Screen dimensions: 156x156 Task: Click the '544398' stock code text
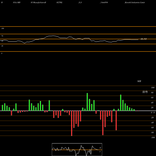pyautogui.click(x=104, y=2)
